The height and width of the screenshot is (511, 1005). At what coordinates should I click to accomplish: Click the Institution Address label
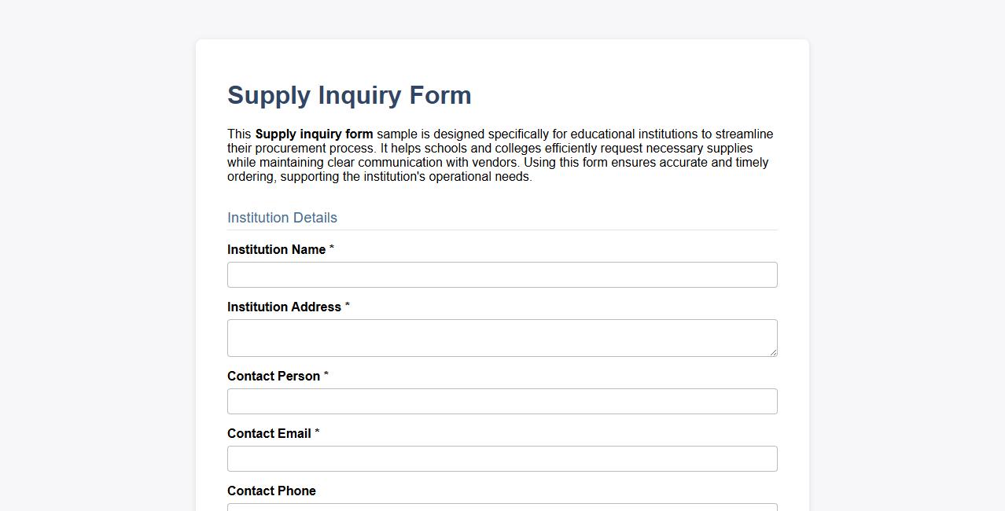click(285, 307)
